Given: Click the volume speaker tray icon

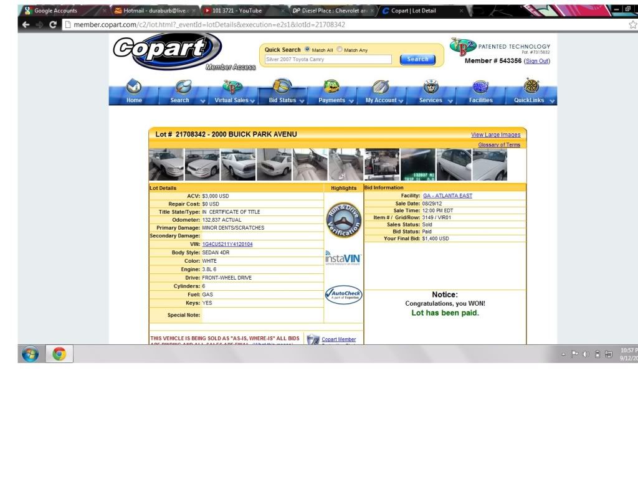Looking at the screenshot, I should 586,354.
